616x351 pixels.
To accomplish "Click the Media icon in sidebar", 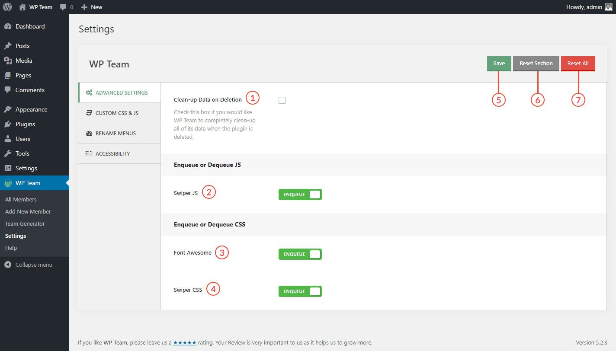I will [x=8, y=61].
